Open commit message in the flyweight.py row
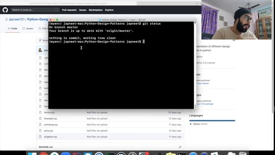 pyautogui.click(x=97, y=119)
